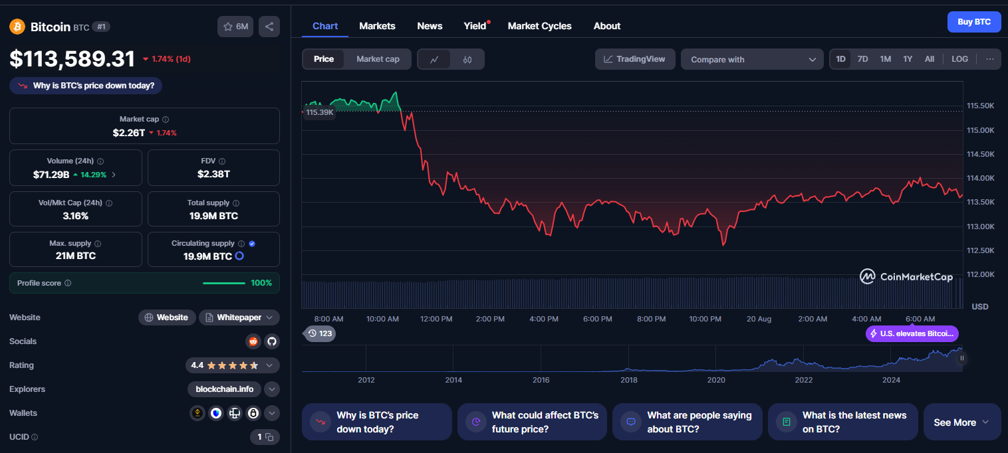Click the first wallet icon
The height and width of the screenshot is (453, 1008).
[x=197, y=413]
